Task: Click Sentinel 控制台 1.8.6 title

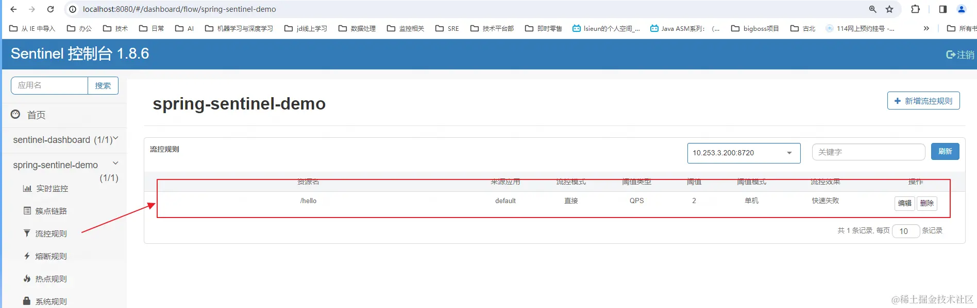Action: click(80, 53)
